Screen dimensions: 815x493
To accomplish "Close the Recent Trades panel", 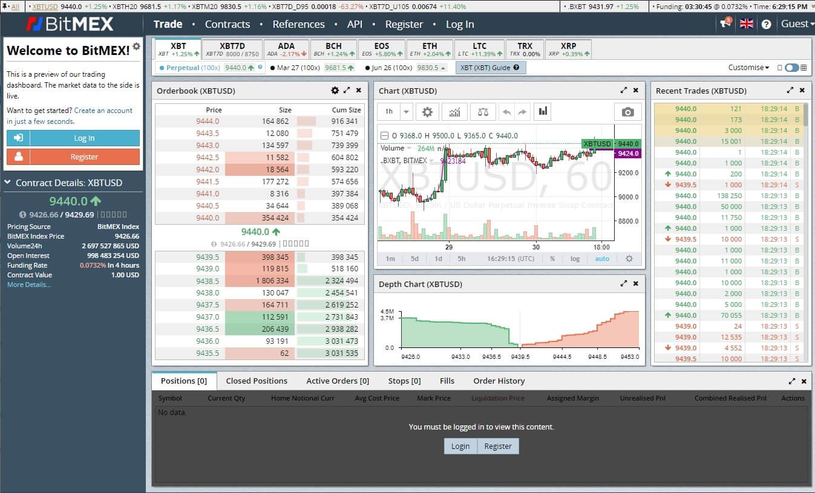I will click(x=802, y=90).
